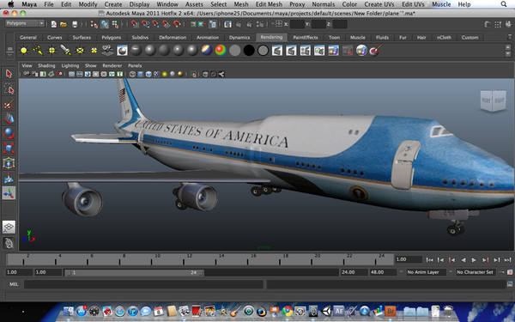Open the Renderer panel menu
Image resolution: width=515 pixels, height=322 pixels.
pyautogui.click(x=112, y=66)
